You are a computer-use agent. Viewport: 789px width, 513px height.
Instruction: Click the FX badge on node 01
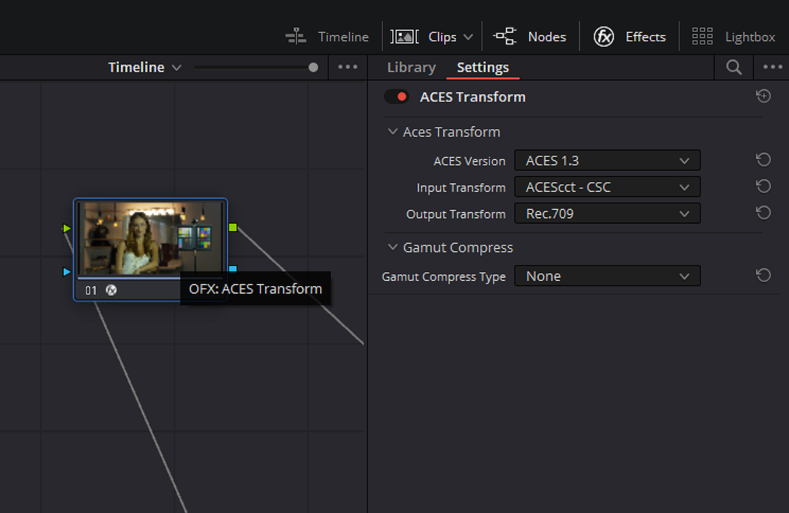click(111, 290)
